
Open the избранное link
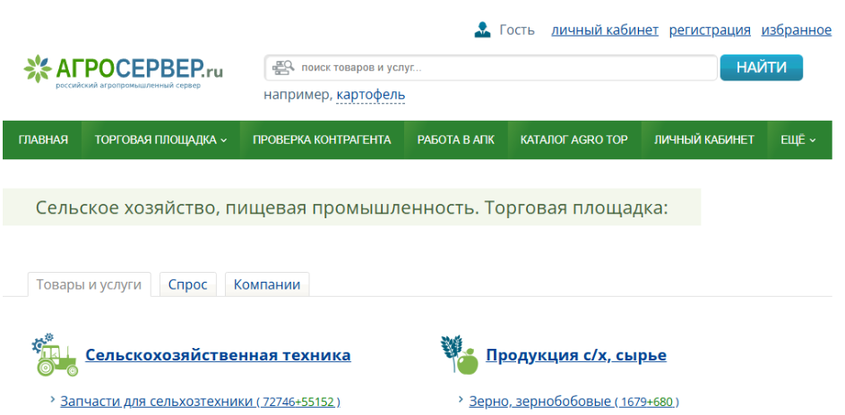click(x=796, y=30)
